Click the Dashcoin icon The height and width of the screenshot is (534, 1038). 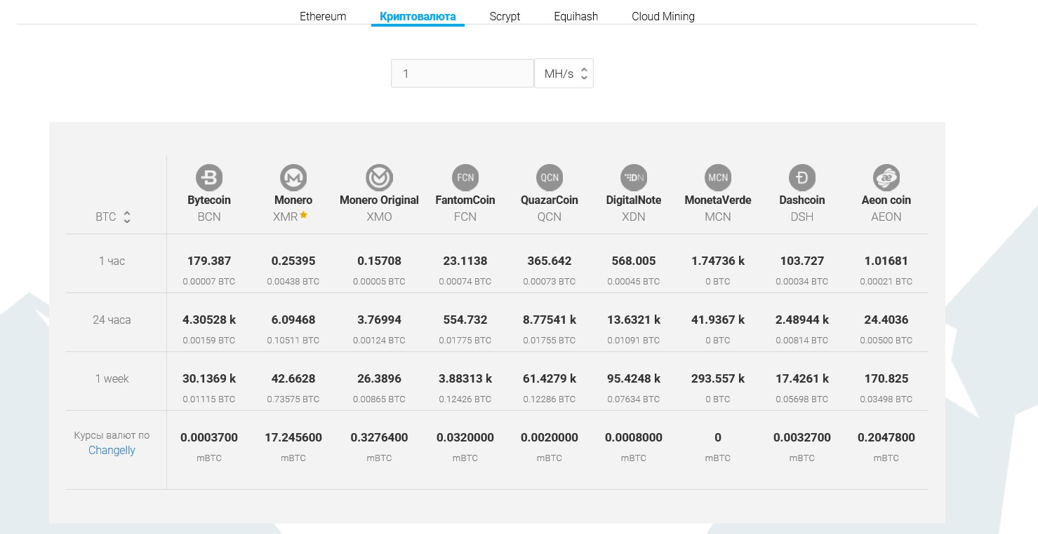pyautogui.click(x=802, y=178)
